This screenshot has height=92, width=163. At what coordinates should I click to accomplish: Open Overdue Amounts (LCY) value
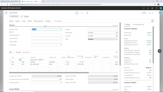click(x=149, y=73)
